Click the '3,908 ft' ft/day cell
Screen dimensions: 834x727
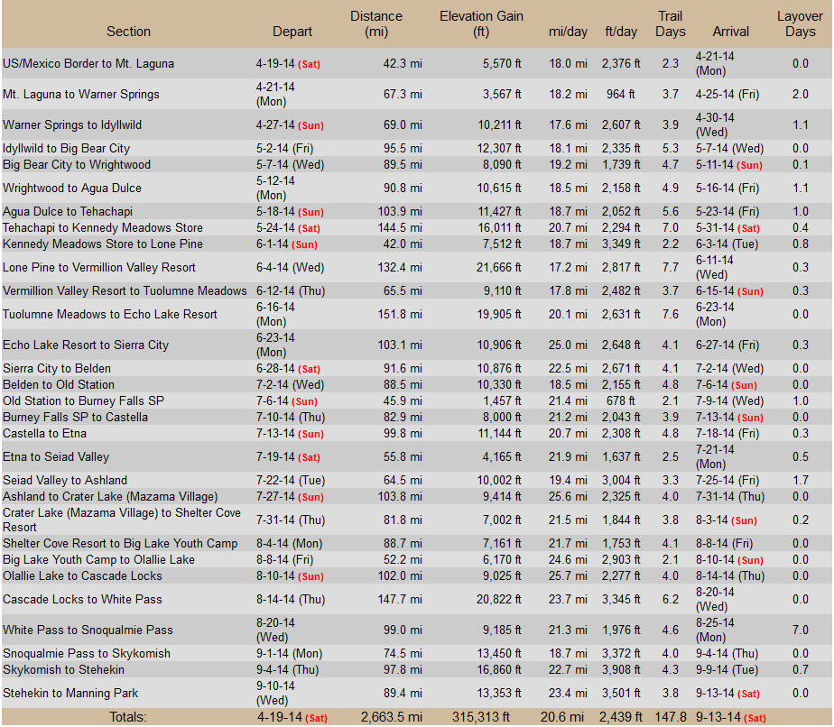[621, 670]
